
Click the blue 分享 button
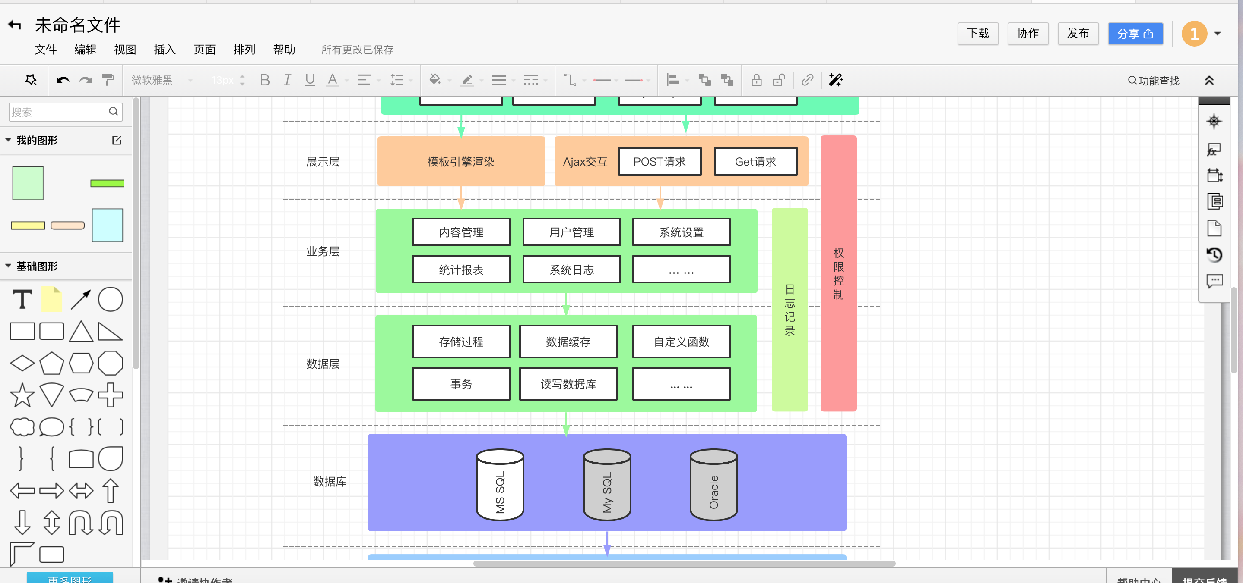click(1135, 34)
